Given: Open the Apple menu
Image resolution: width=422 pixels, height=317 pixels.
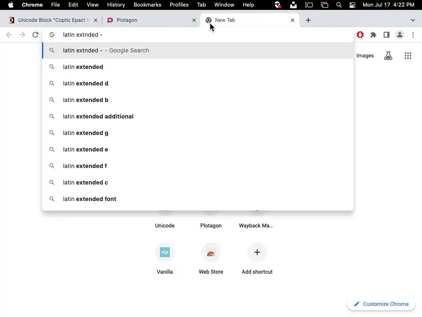Looking at the screenshot, I should pos(11,5).
